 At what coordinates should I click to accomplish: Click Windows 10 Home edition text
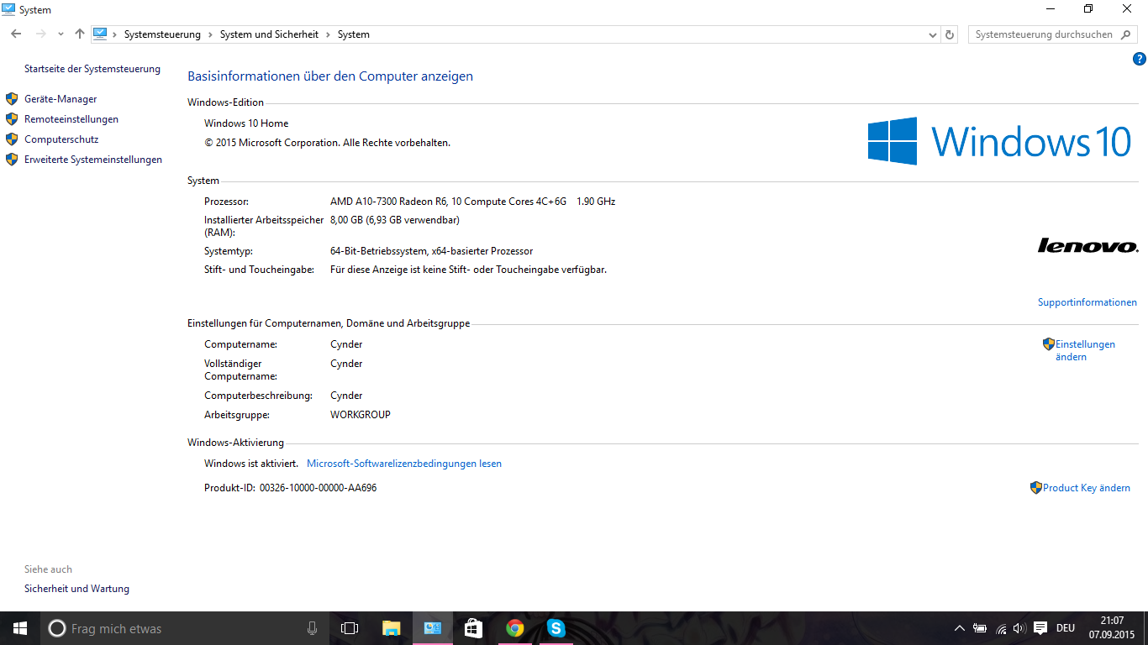pos(246,123)
